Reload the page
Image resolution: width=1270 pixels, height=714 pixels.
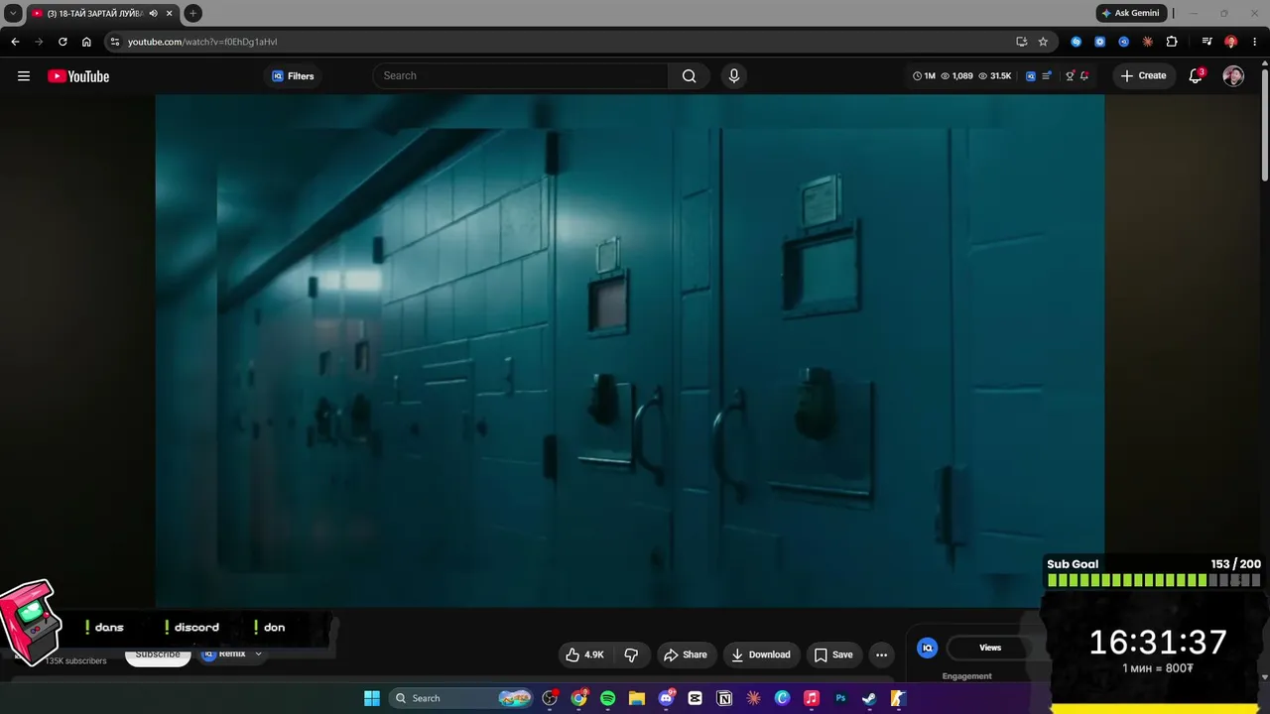(63, 42)
